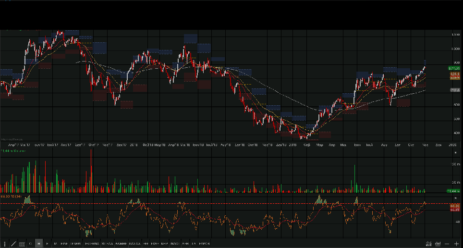Image resolution: width=463 pixels, height=248 pixels.
Task: Switch to the E timeframe button
Action: tap(47, 244)
